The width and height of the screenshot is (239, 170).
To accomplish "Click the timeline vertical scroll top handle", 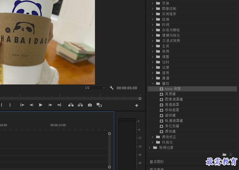I will coord(109,134).
